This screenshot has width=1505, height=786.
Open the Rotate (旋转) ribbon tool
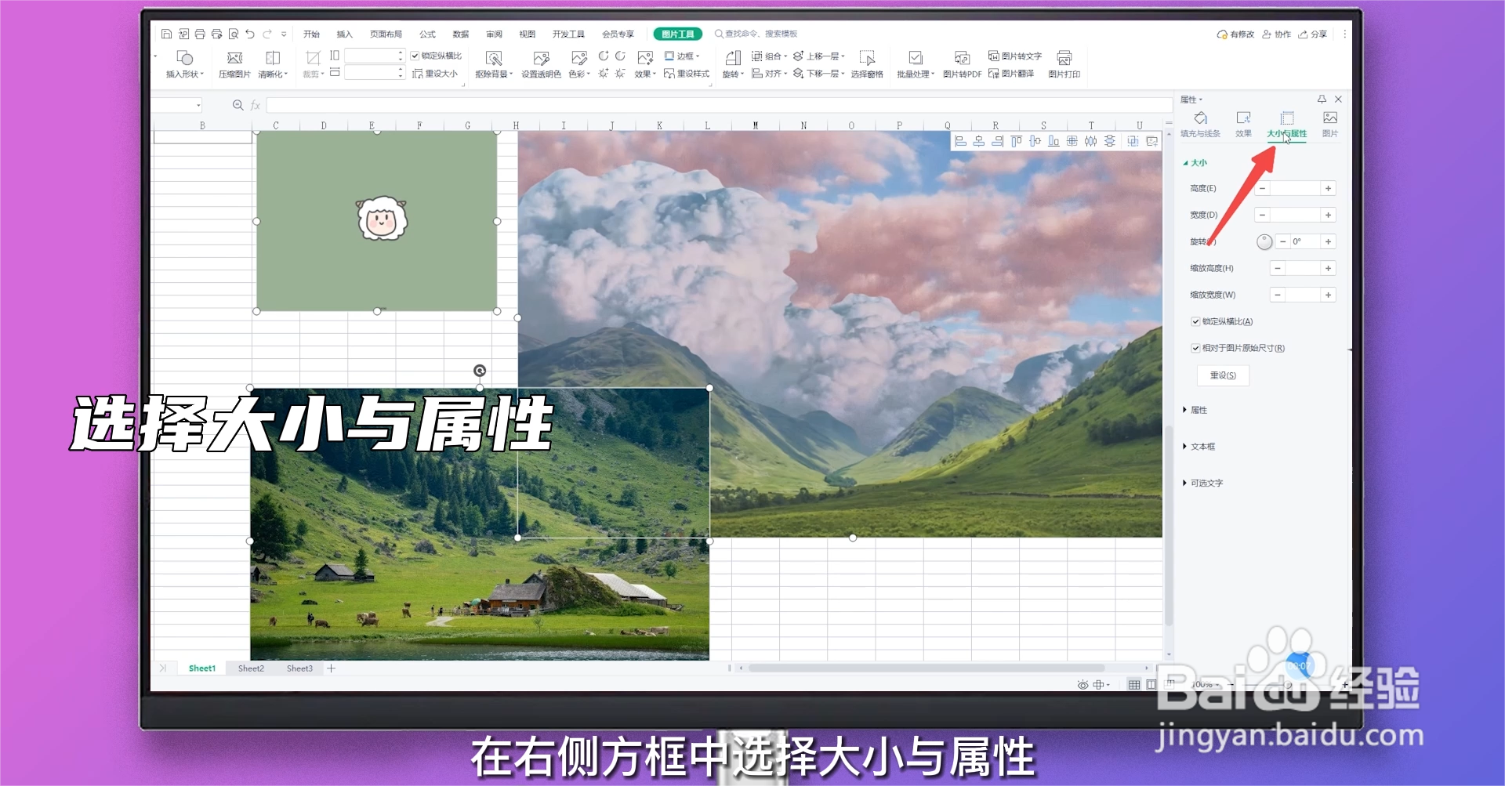pyautogui.click(x=733, y=64)
